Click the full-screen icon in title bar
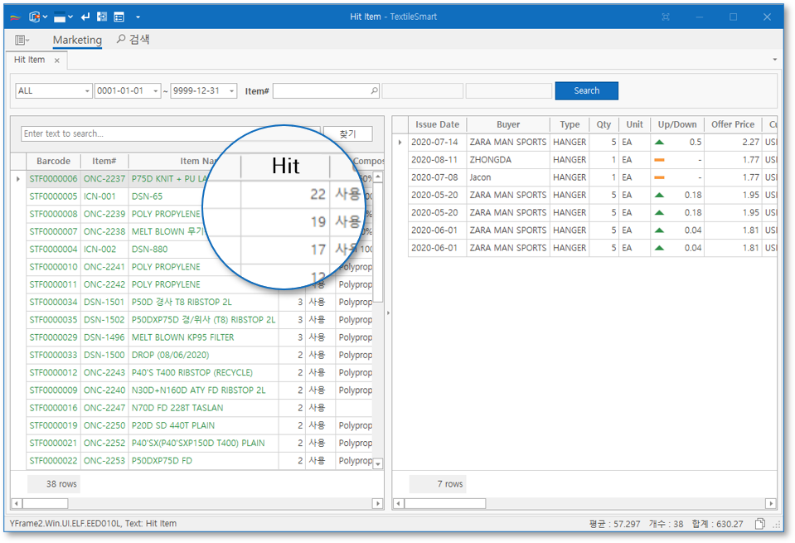This screenshot has width=795, height=543. [666, 17]
